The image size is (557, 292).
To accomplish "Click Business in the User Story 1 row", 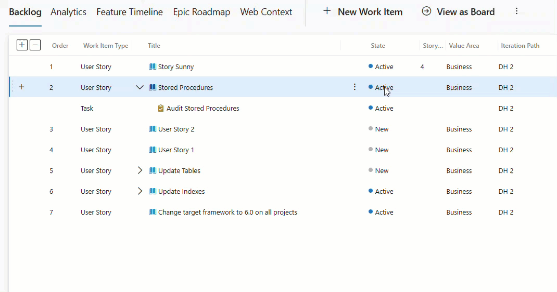I will tap(459, 150).
